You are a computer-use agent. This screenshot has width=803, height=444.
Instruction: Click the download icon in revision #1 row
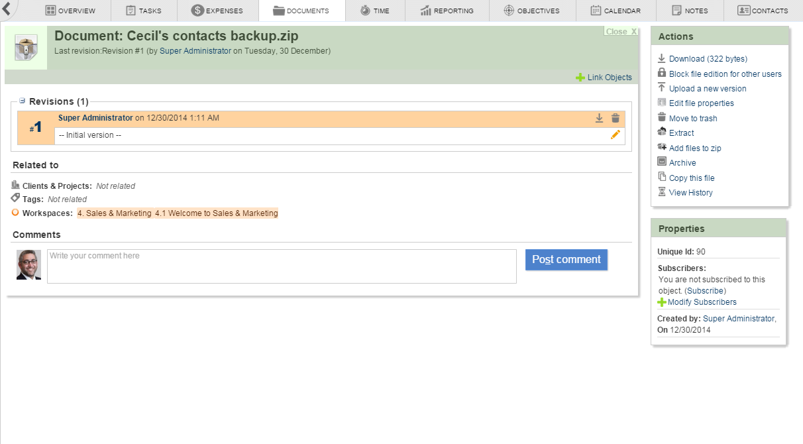(599, 118)
